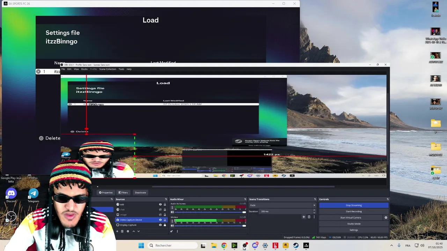This screenshot has height=251, width=447.
Task: Open Rockstar Games Launcher taskbar icon
Action: pyautogui.click(x=286, y=245)
